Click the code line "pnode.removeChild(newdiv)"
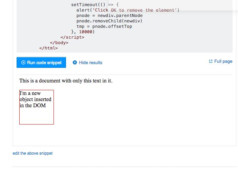This screenshot has width=238, height=173. 109,21
